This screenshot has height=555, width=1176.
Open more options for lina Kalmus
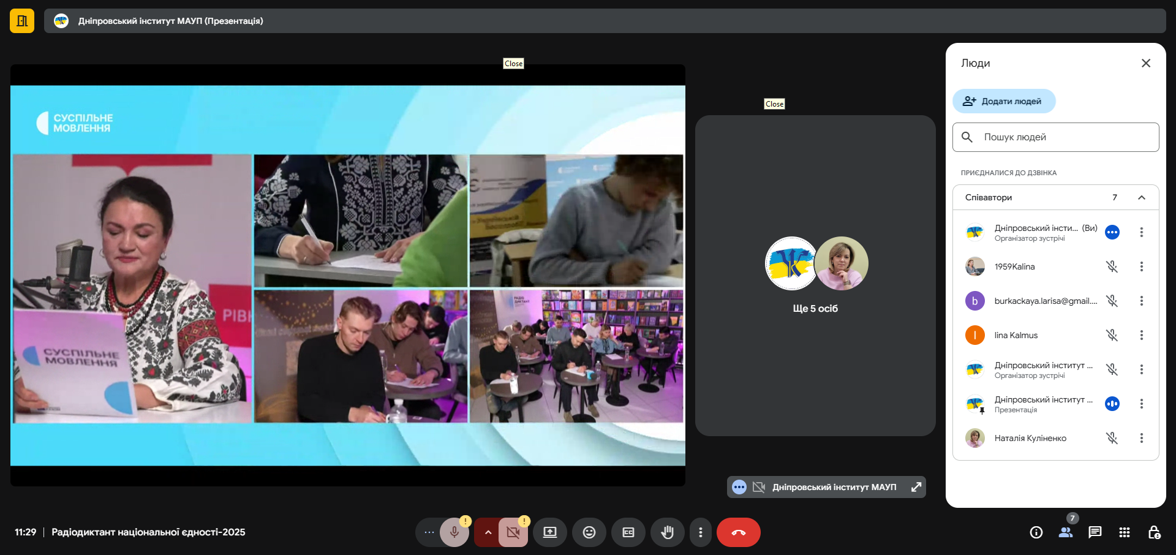pyautogui.click(x=1141, y=335)
